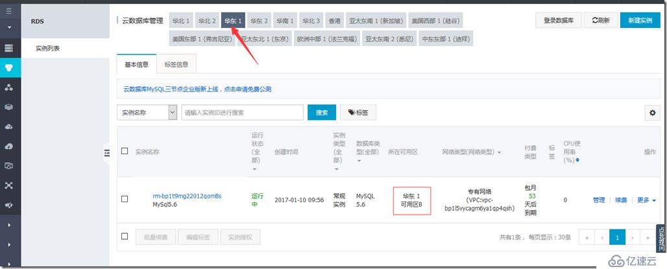The height and width of the screenshot is (269, 667).
Task: Open the 数据库类型 column filter dropdown
Action: click(x=359, y=161)
